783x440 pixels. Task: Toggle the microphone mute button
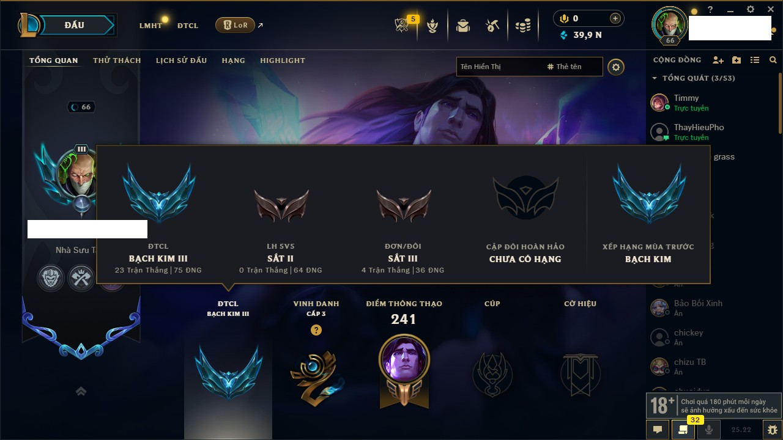(709, 430)
